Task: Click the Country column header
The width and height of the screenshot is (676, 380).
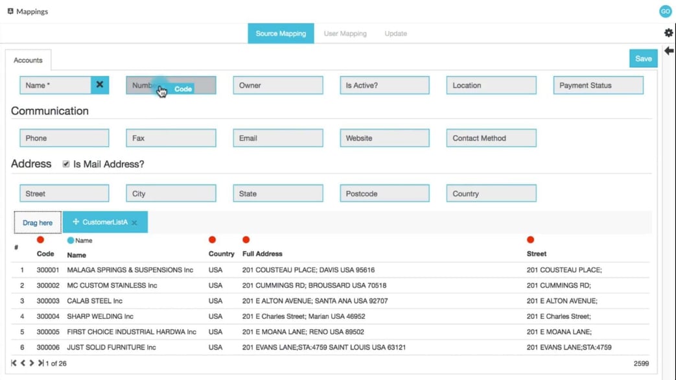Action: coord(221,254)
